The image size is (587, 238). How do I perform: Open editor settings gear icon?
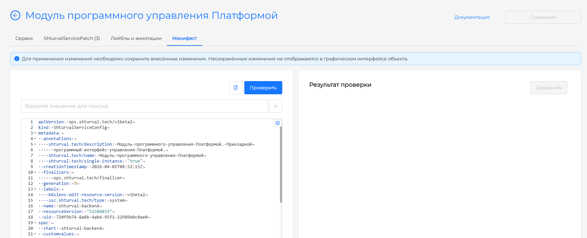point(278,123)
